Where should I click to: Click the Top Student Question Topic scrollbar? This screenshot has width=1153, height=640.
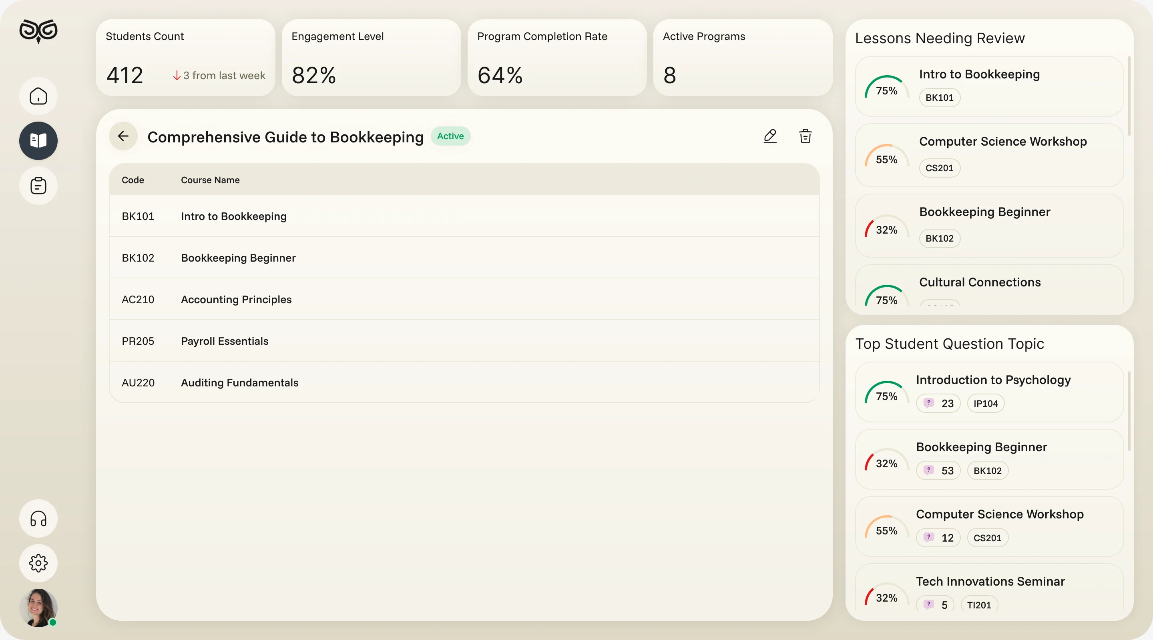click(x=1129, y=412)
